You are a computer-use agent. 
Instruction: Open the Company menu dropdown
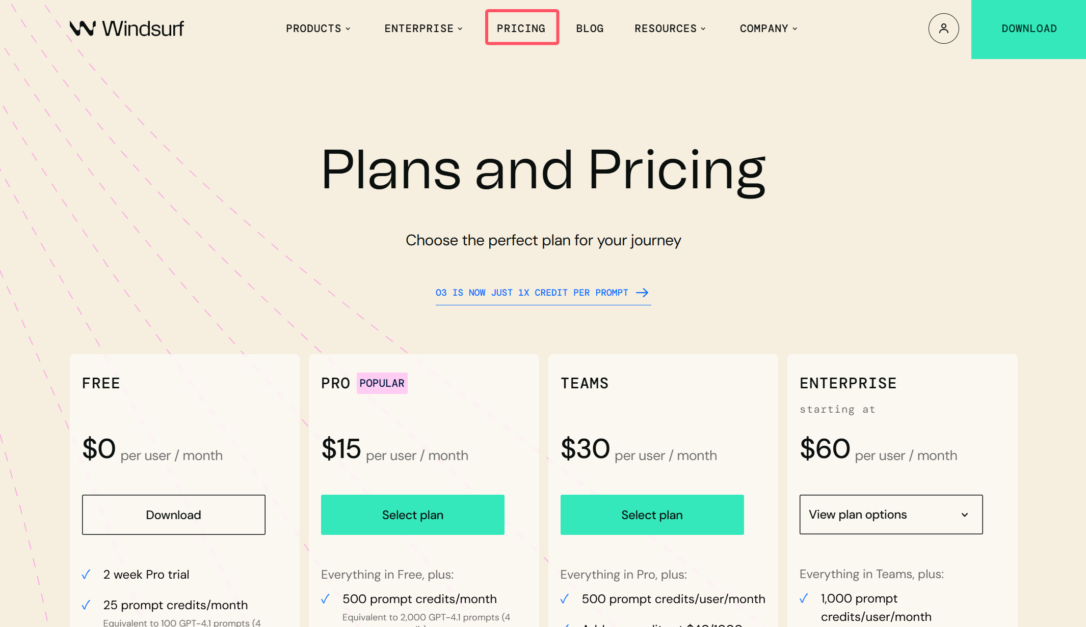[769, 28]
